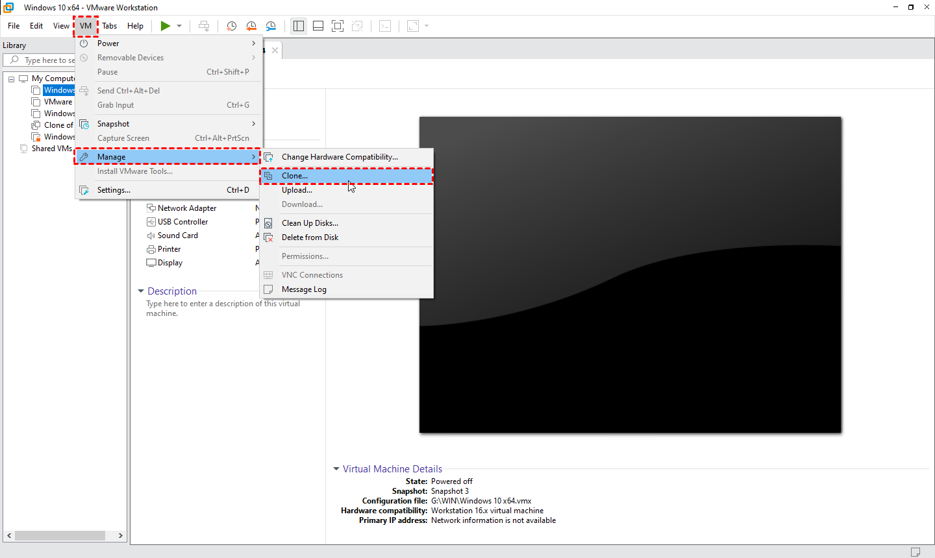The image size is (935, 558).
Task: Enter full screen mode from the toolbar
Action: click(x=338, y=26)
